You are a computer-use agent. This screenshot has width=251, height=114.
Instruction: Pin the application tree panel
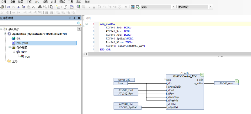(74, 18)
